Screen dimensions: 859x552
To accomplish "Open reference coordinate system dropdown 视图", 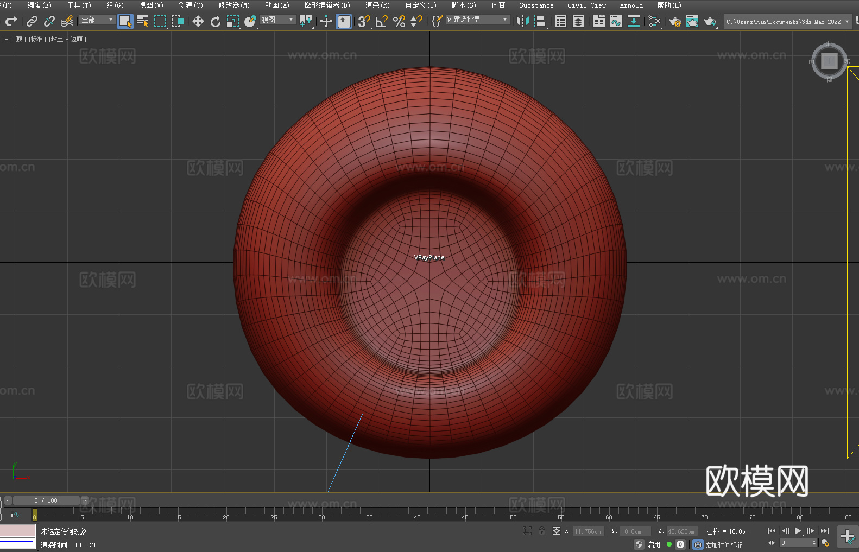I will coord(277,20).
